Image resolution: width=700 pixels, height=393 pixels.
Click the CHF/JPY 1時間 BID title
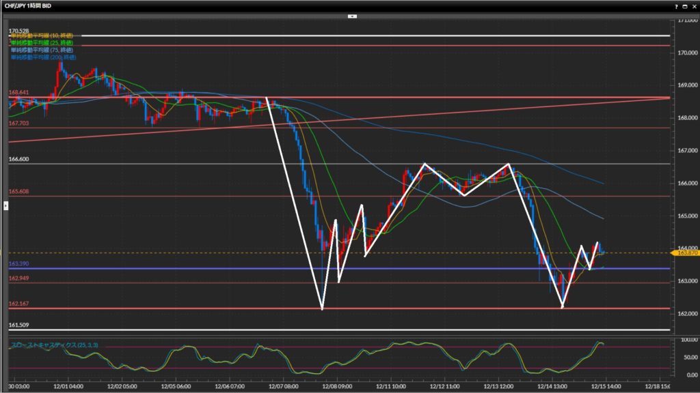coord(29,6)
